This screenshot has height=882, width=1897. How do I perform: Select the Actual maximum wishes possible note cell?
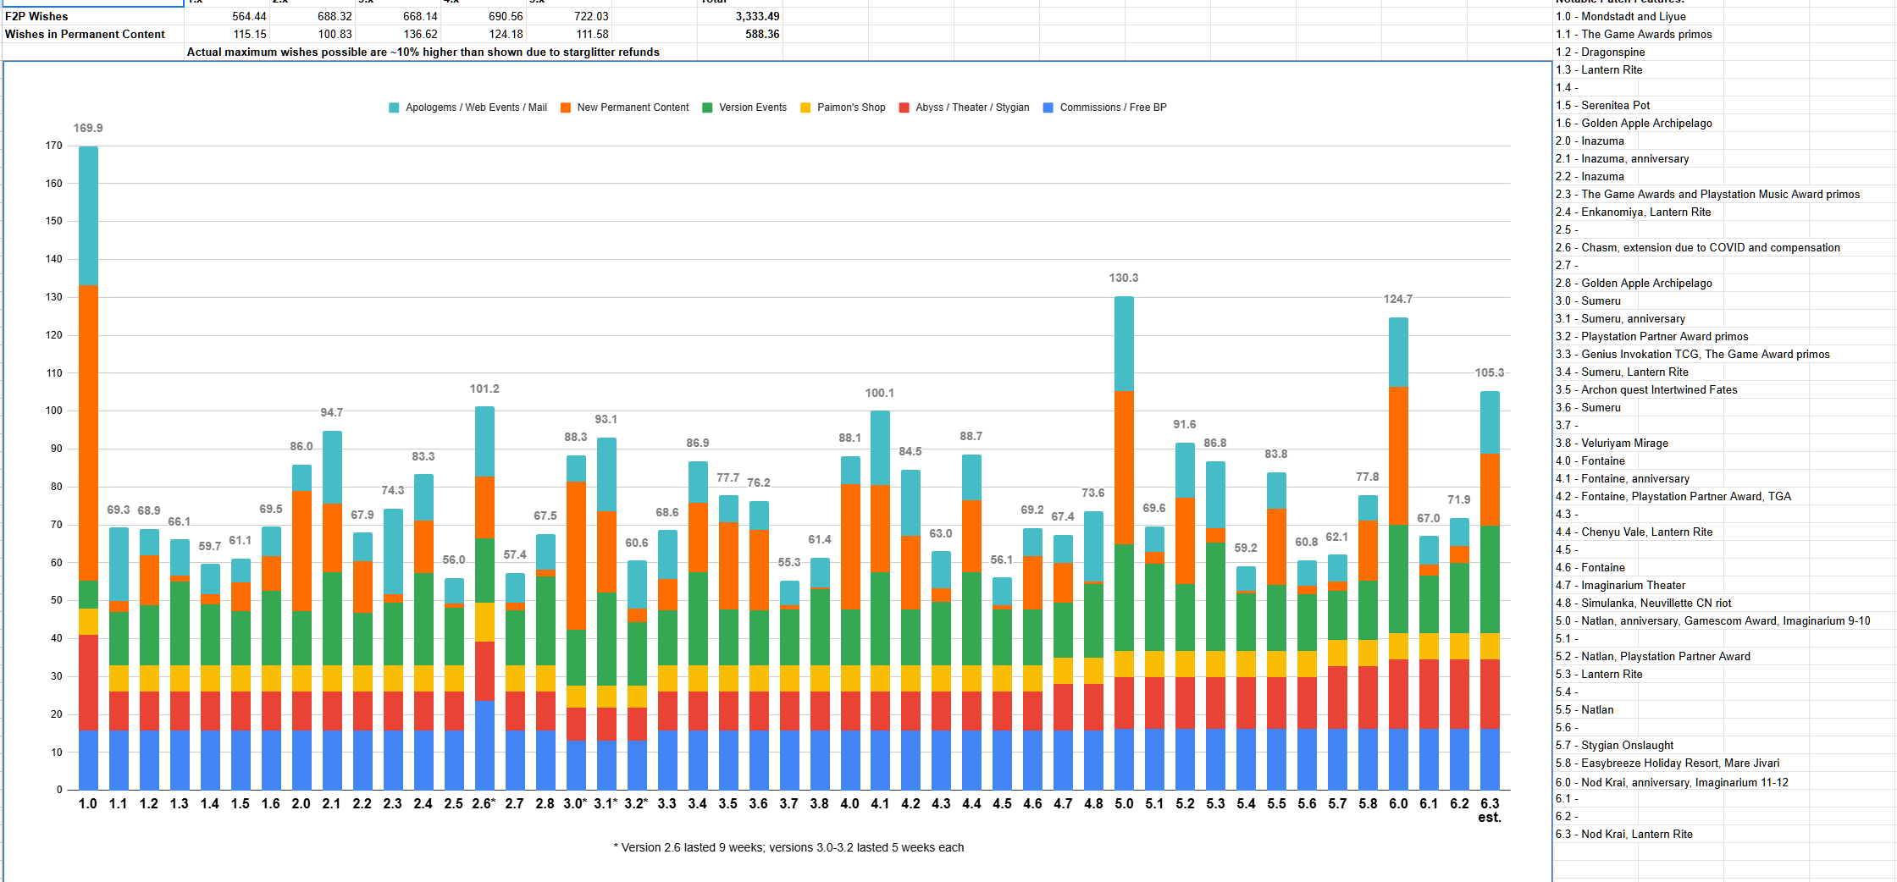click(423, 52)
